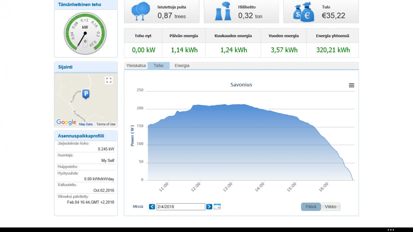Open the map Terms of Use link
Viewport: 413px width, 232px height.
click(106, 124)
